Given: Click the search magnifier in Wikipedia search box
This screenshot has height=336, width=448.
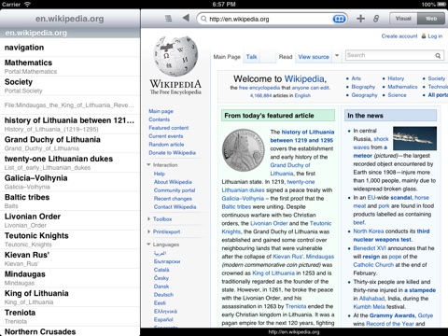Looking at the screenshot, I should (438, 56).
